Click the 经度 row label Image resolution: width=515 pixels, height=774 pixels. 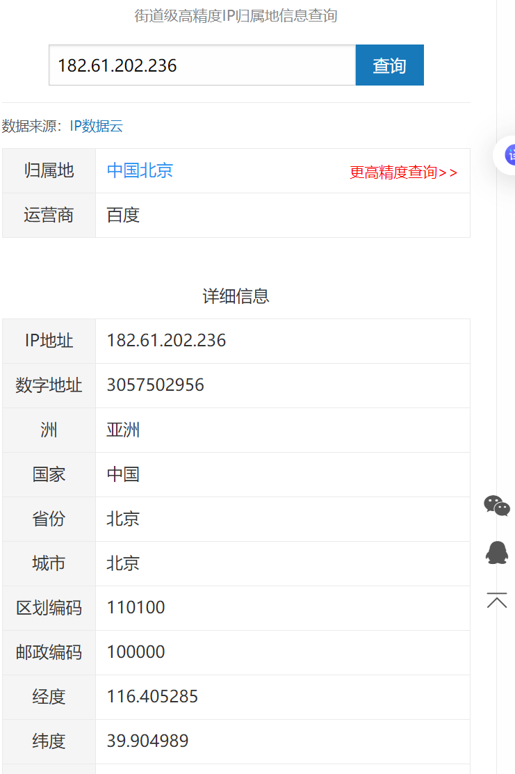[49, 697]
